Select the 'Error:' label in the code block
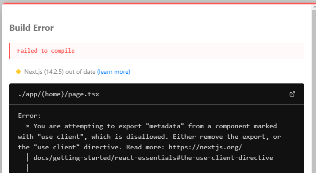 coord(29,115)
